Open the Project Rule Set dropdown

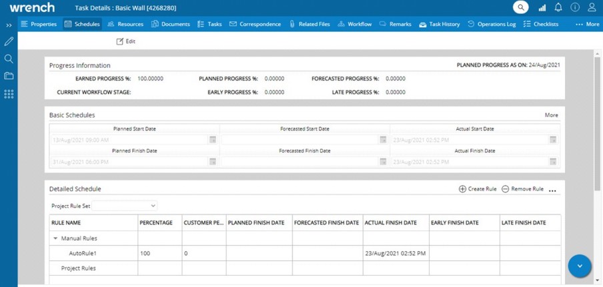(124, 206)
